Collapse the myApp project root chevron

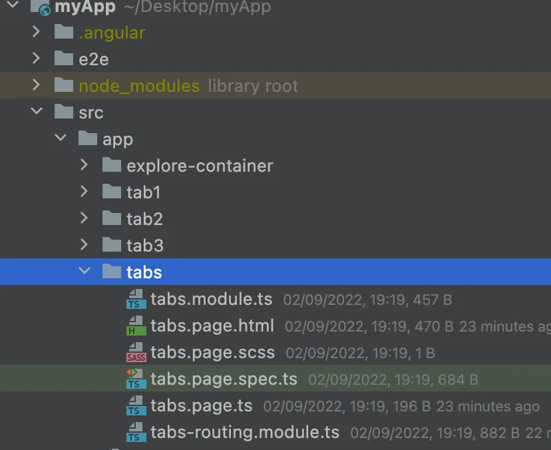coord(13,5)
